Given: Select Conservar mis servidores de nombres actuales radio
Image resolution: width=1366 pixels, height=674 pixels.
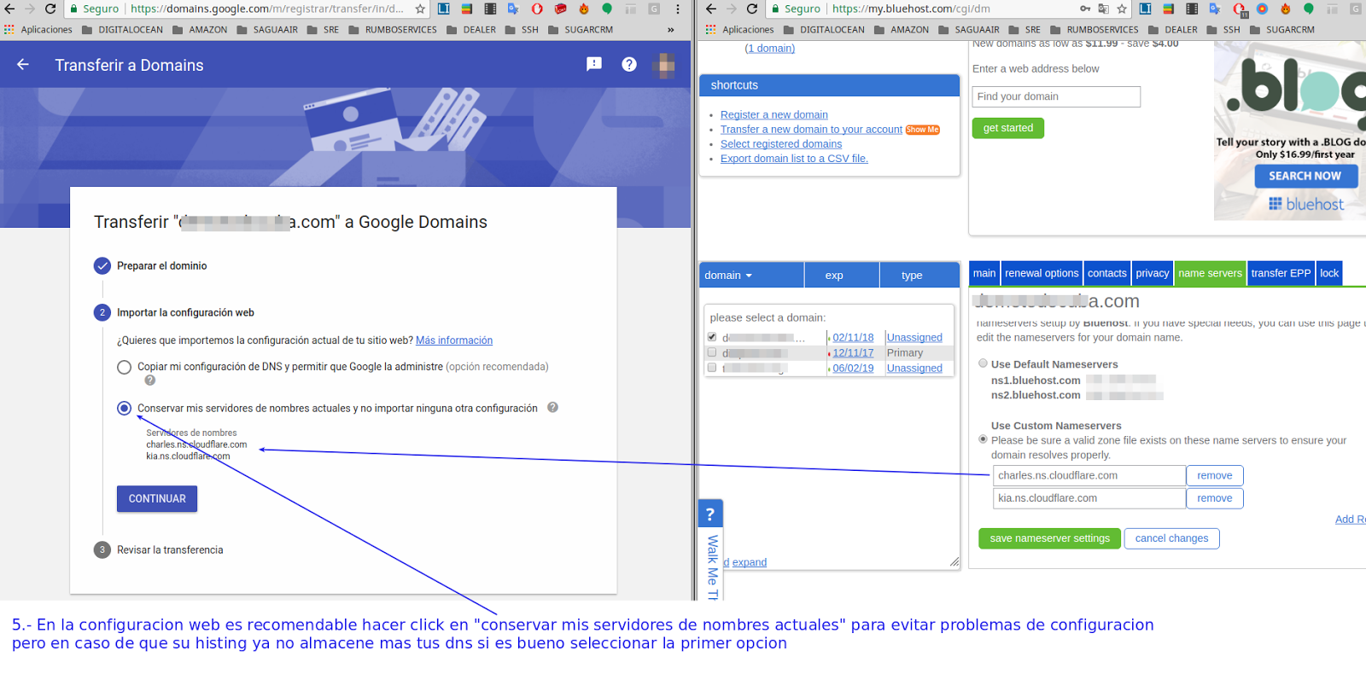Looking at the screenshot, I should coord(124,408).
